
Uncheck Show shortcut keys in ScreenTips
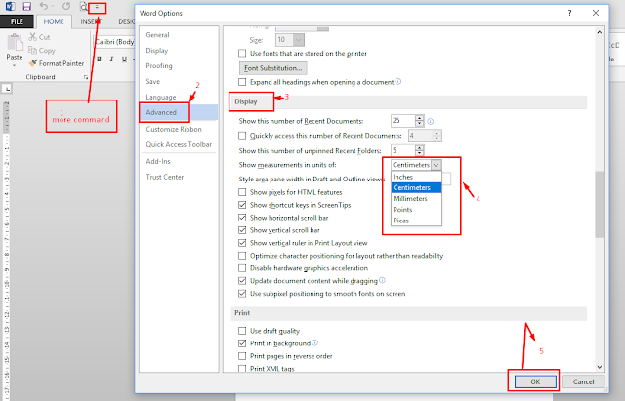[x=242, y=205]
